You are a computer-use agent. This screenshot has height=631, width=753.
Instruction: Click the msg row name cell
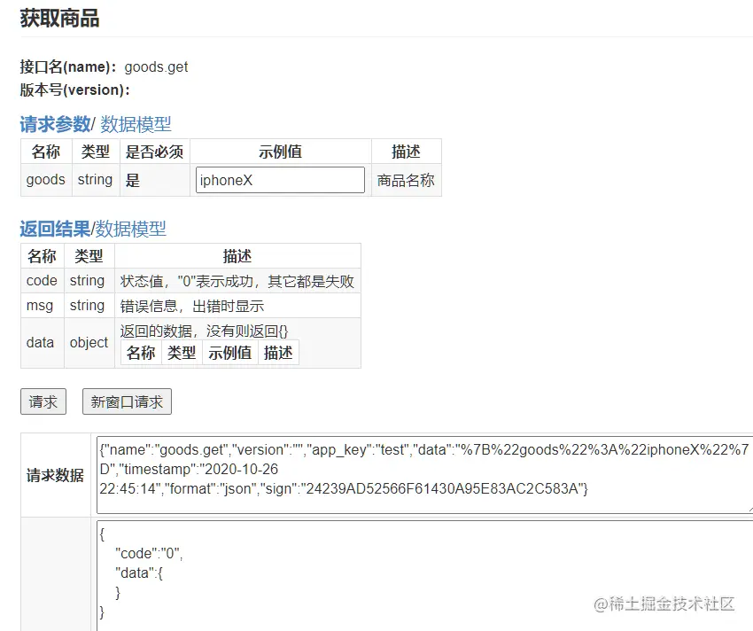(x=41, y=306)
